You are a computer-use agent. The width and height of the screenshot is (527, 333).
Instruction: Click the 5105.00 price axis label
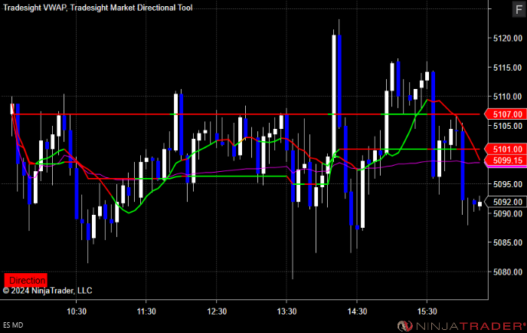508,126
